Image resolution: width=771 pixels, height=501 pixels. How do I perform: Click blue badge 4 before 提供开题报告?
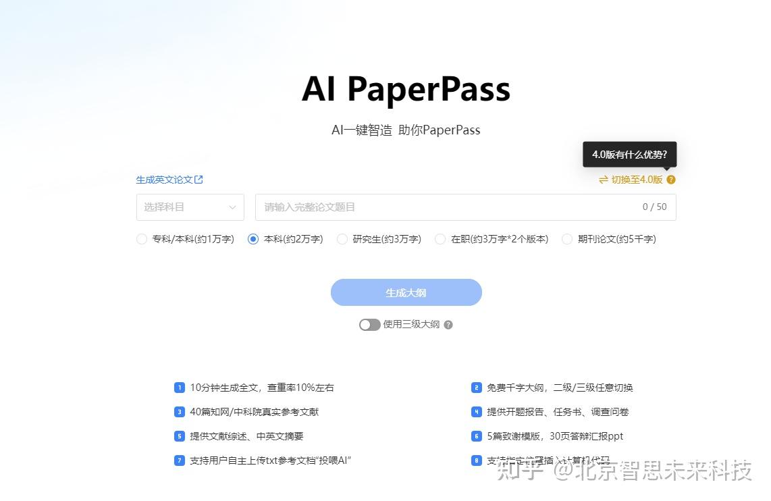pos(475,411)
